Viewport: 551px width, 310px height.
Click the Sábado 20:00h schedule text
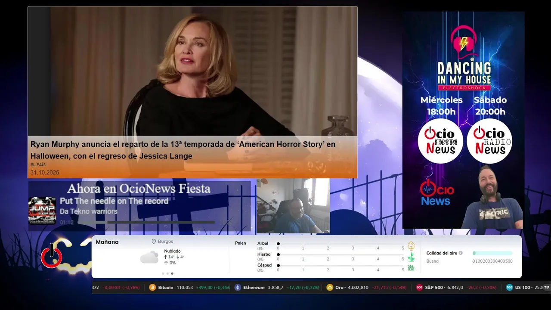tap(490, 106)
